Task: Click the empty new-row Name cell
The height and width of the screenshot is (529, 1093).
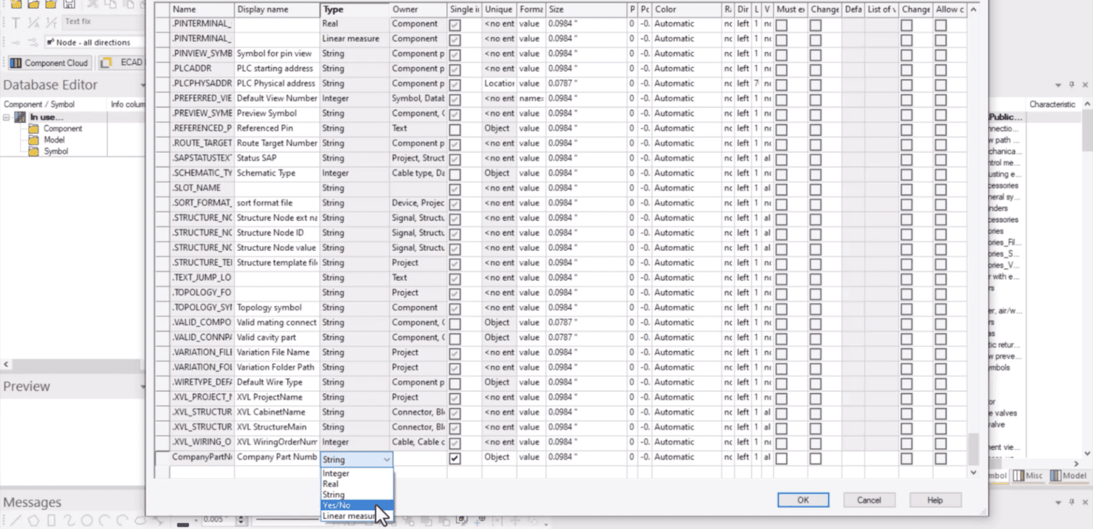Action: [202, 473]
